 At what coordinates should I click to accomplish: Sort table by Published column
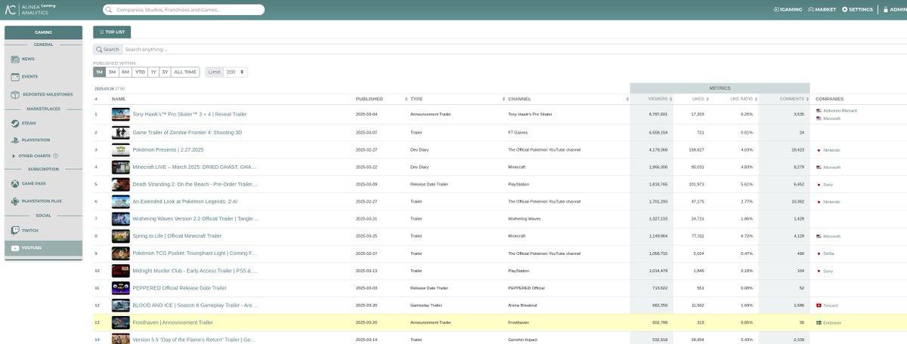tap(407, 99)
